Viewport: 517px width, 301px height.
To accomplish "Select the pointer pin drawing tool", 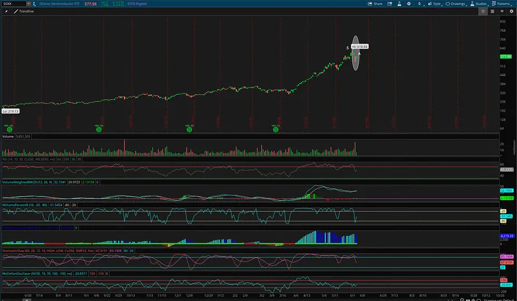I will point(6,11).
